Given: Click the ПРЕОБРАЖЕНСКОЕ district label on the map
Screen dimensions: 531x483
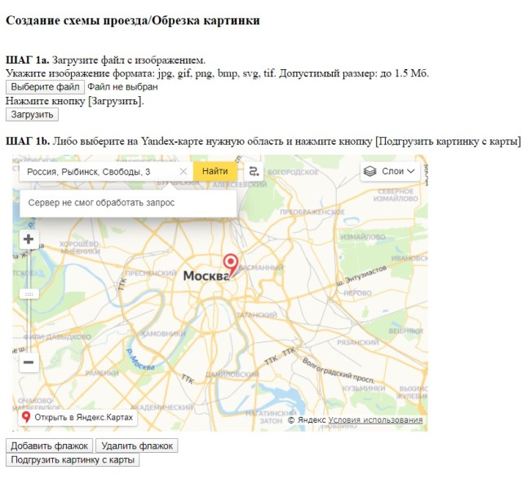Looking at the screenshot, I should click(x=312, y=212).
